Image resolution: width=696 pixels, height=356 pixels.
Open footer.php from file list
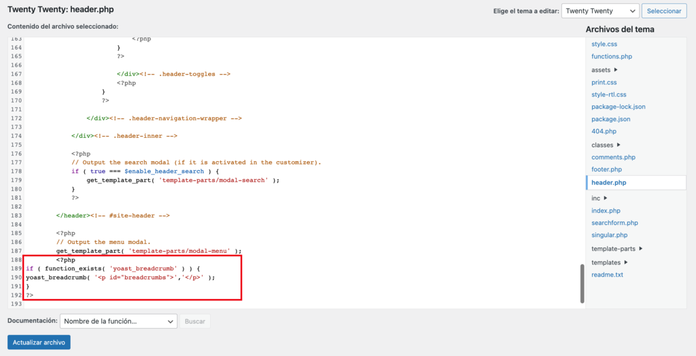[x=607, y=169]
